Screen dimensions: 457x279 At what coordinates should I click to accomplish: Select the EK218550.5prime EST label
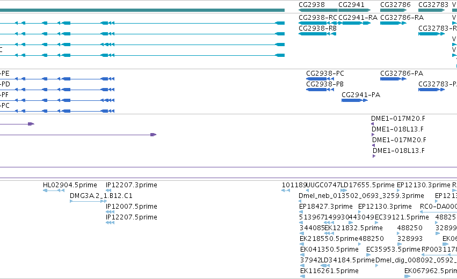[329, 239]
